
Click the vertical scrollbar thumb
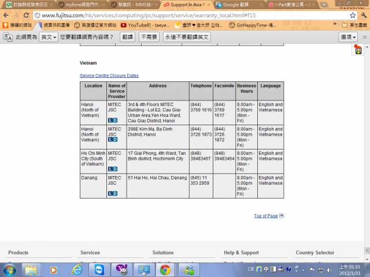367,250
